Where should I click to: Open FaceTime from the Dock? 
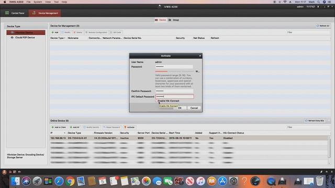click(x=168, y=181)
